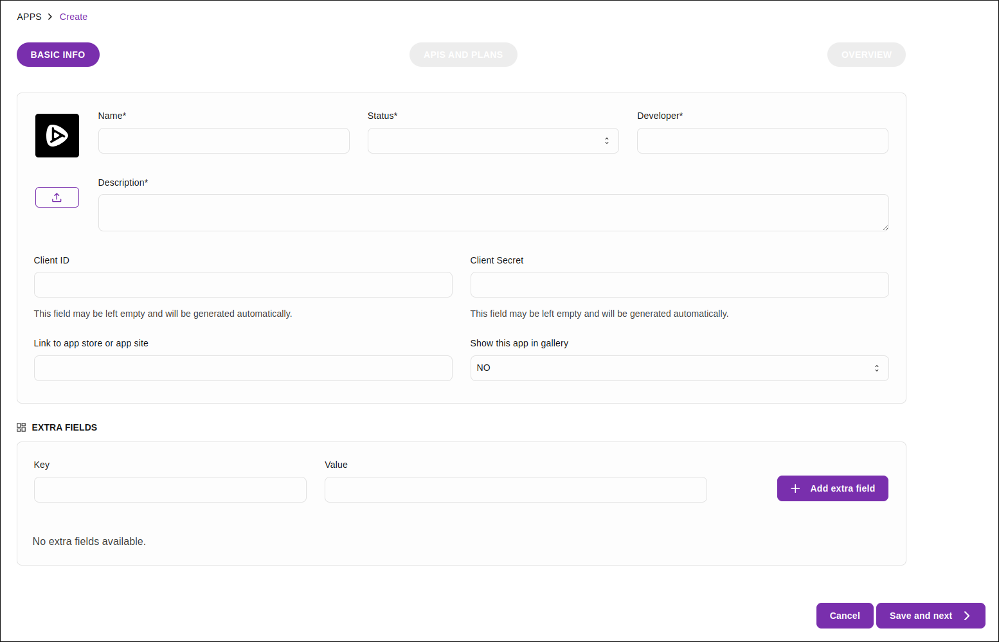This screenshot has width=999, height=642.
Task: Click the upload icon to add app image
Action: tap(57, 197)
